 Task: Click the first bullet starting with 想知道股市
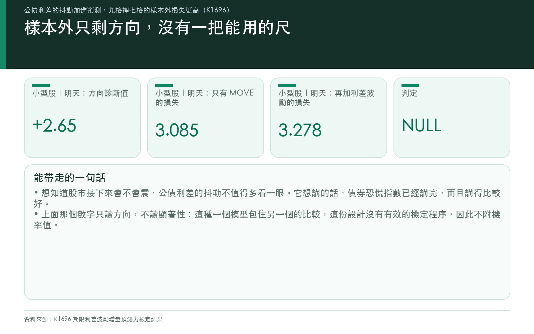267,198
